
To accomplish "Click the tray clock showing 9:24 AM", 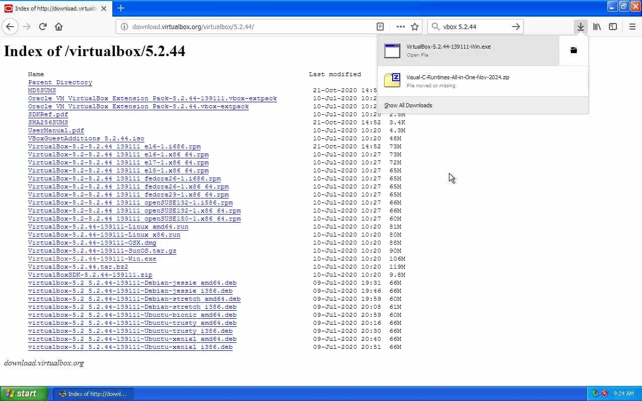I will 623,393.
